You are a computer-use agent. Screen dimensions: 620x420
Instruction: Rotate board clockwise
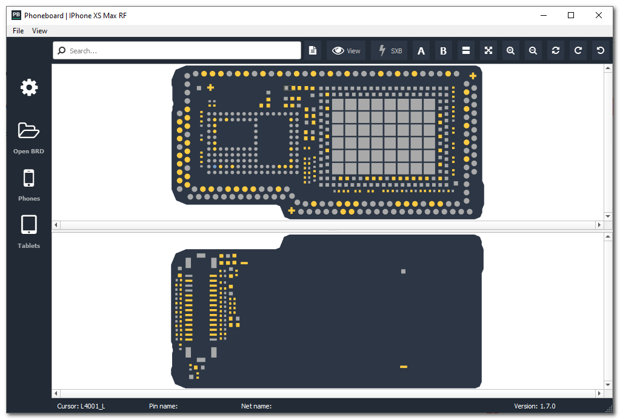click(x=578, y=51)
